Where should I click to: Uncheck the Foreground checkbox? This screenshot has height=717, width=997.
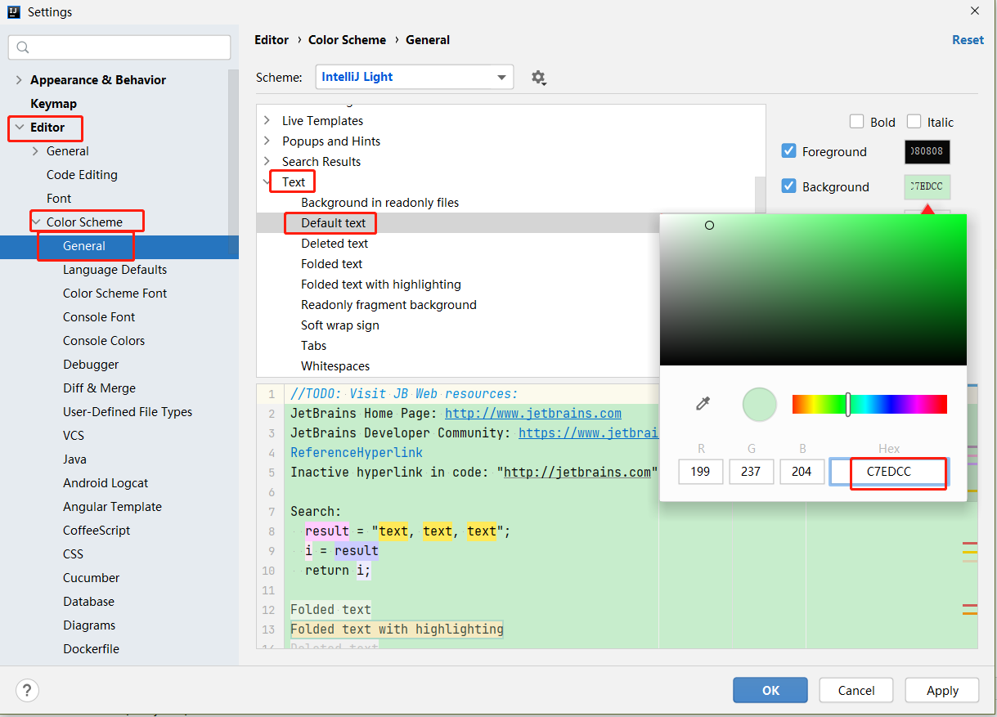[x=788, y=151]
